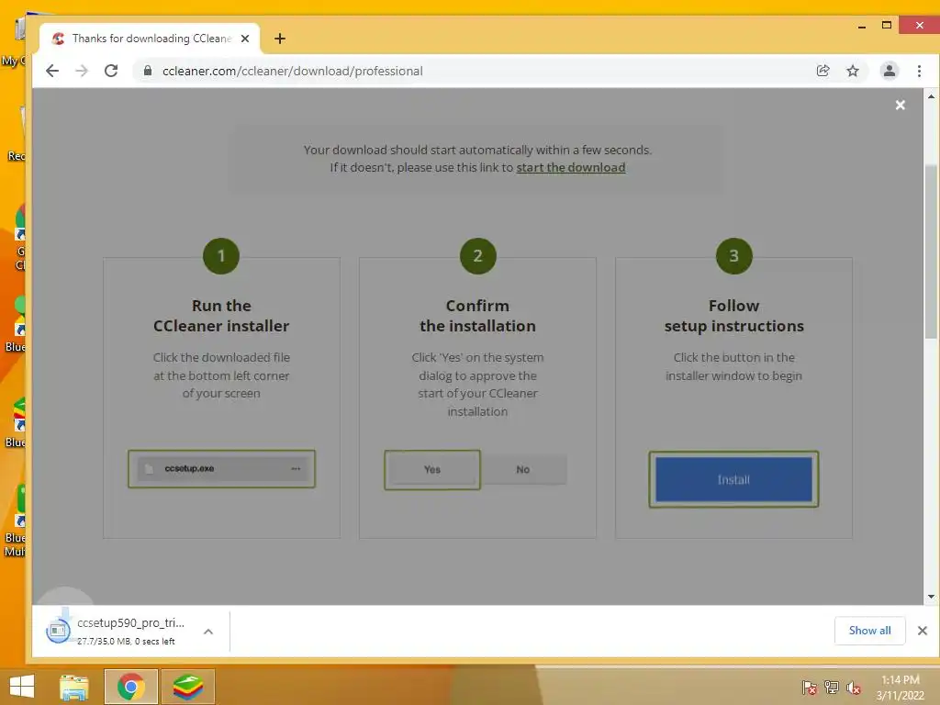
Task: Click the scrollbar down arrow
Action: [x=931, y=597]
